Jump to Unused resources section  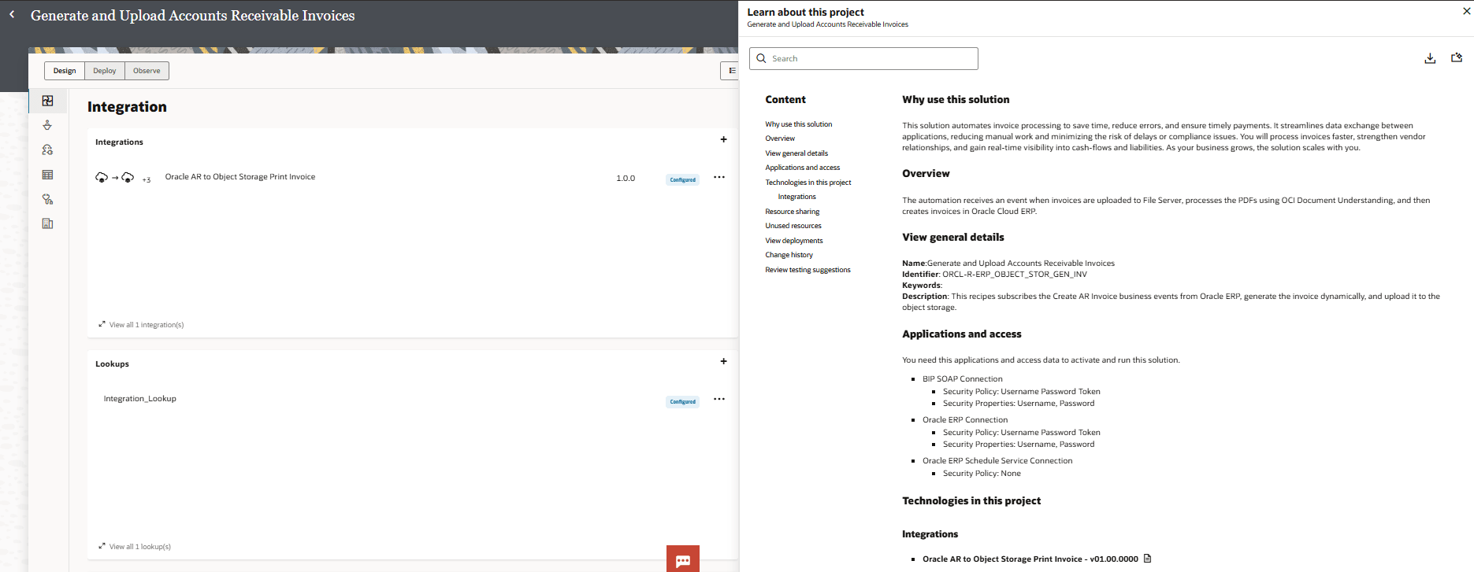[793, 226]
